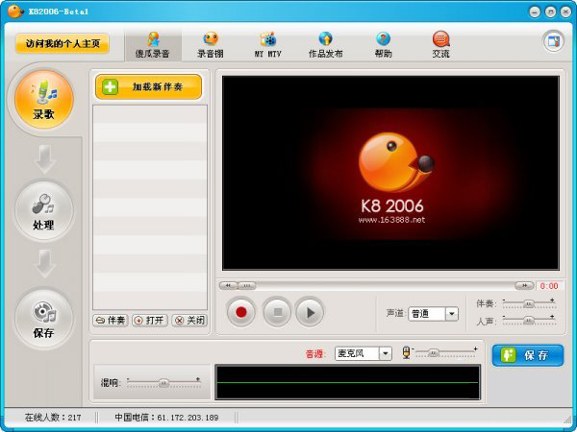Open the 帮助 help tab
The height and width of the screenshot is (432, 577).
(383, 45)
